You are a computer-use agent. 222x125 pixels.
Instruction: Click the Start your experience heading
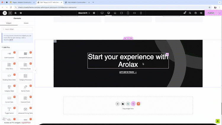click(128, 61)
